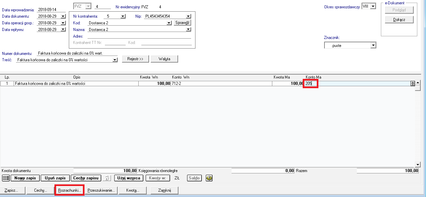Click the Opis column header
This screenshot has width=426, height=197.
(77, 77)
